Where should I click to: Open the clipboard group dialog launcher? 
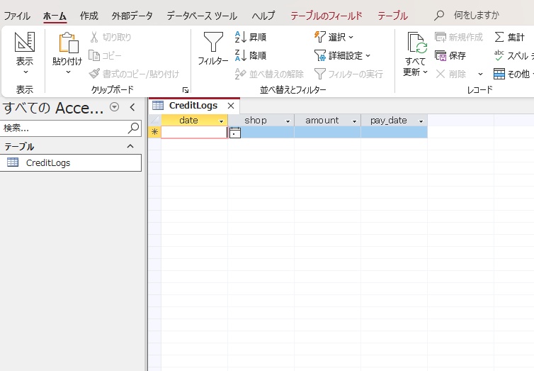point(186,90)
